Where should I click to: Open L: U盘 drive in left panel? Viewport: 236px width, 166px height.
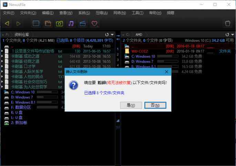(x=17, y=118)
